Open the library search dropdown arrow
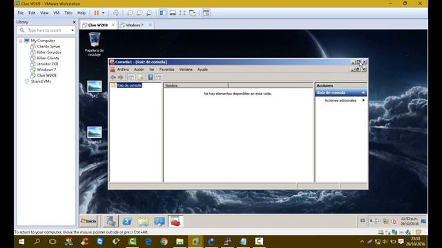442x248 pixels. pos(73,30)
